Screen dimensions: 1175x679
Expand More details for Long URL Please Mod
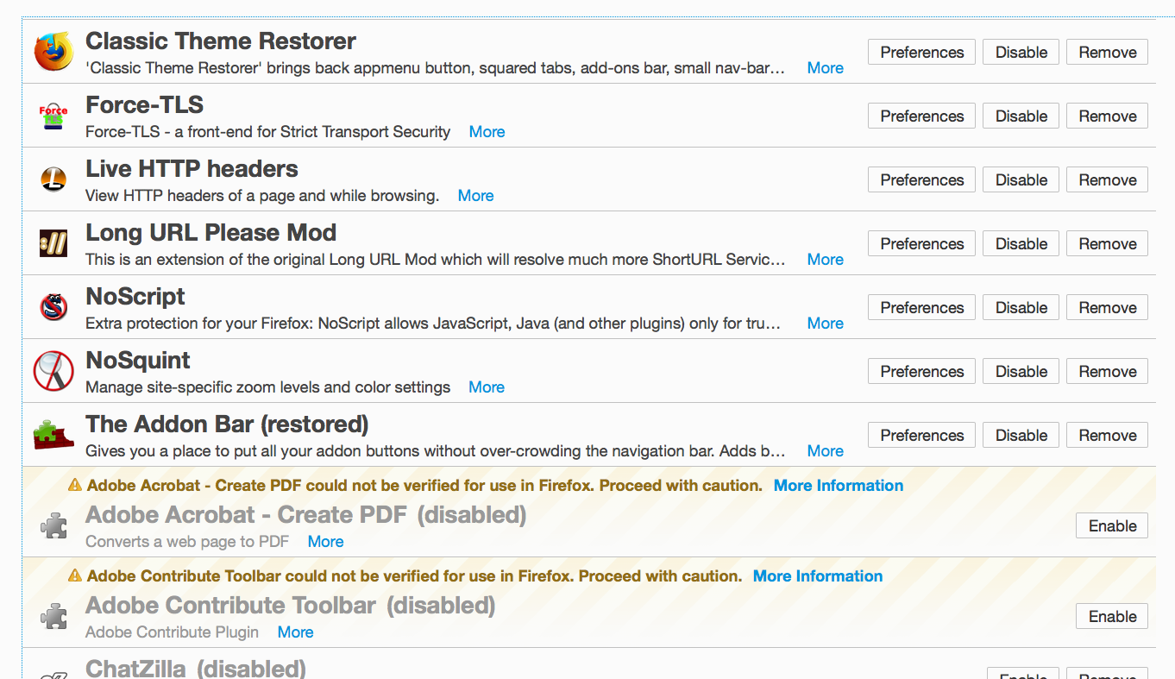pyautogui.click(x=825, y=260)
